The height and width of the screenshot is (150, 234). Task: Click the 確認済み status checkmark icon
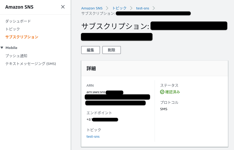point(162,92)
